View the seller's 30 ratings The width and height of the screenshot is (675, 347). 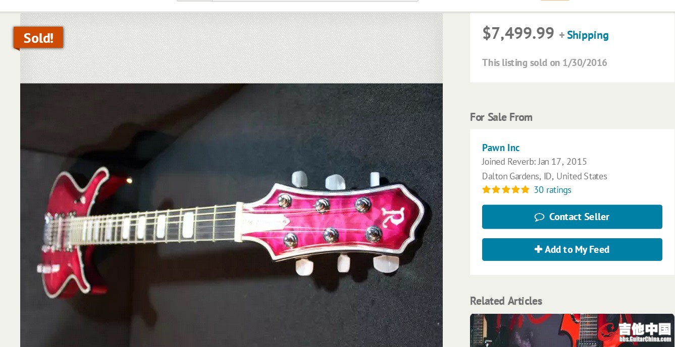(552, 190)
